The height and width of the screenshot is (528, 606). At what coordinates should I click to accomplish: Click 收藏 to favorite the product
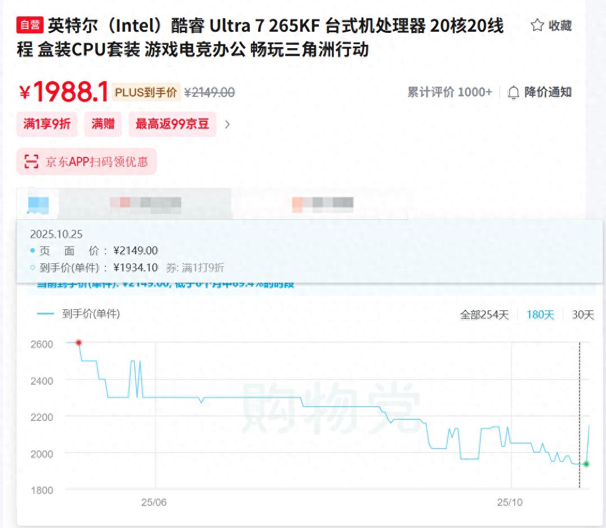560,25
